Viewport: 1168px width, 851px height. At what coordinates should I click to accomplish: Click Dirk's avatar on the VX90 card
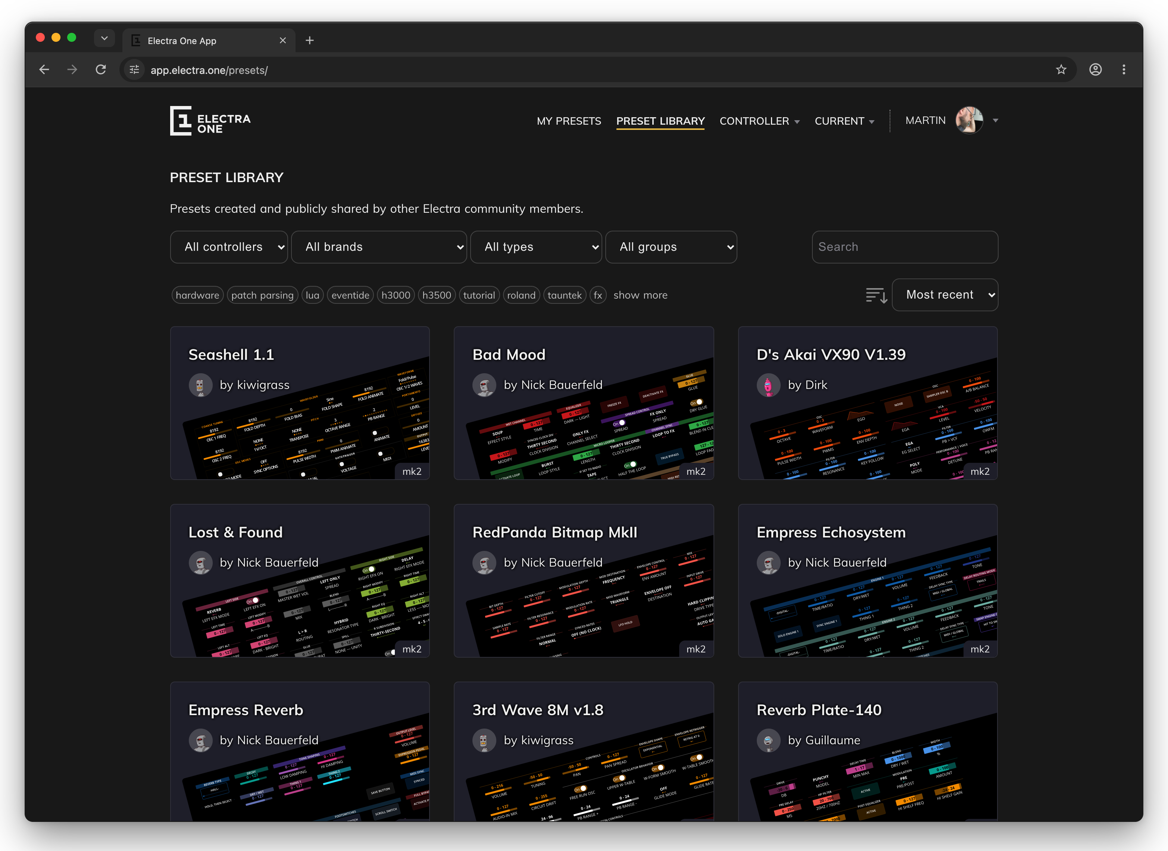768,385
